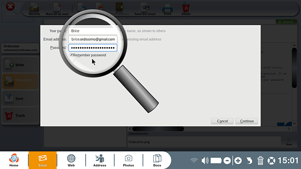The width and height of the screenshot is (301, 169).
Task: Click the Cancel button
Action: (222, 121)
